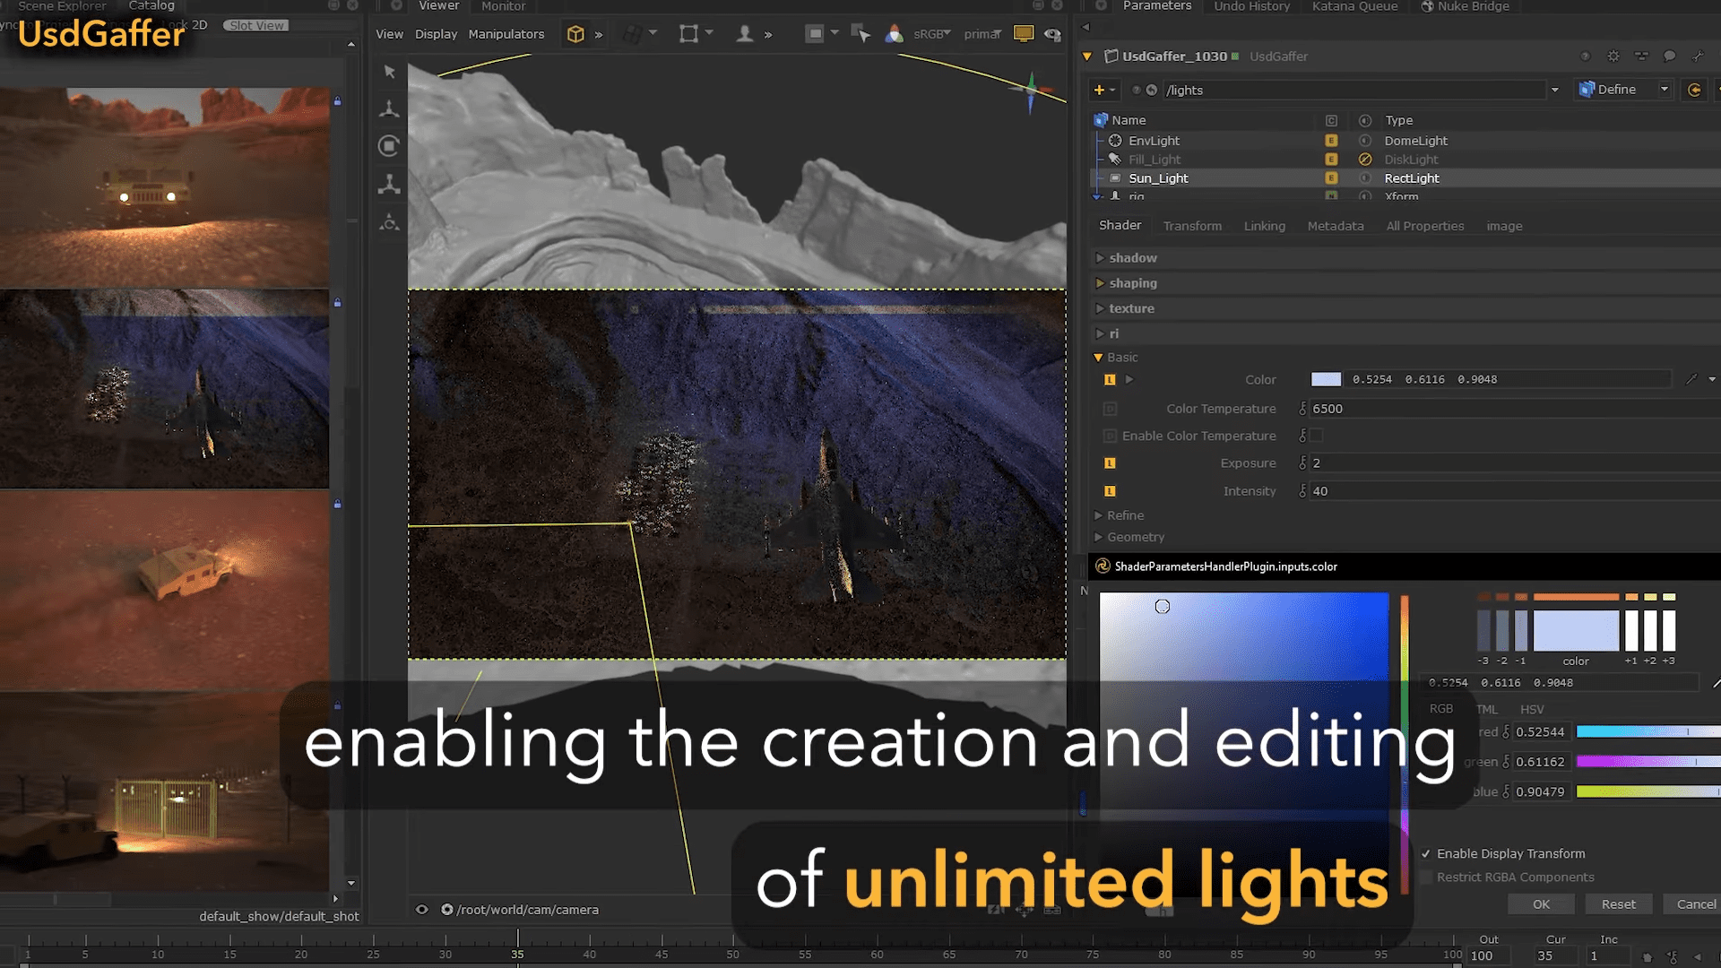The width and height of the screenshot is (1721, 968).
Task: Click the RGB color channels icon
Action: point(894,34)
